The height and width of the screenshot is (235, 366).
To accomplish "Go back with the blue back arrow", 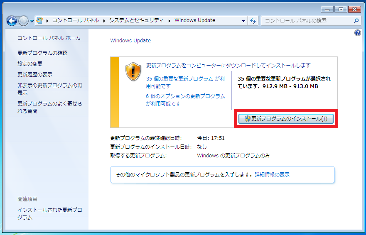I will [x=12, y=21].
